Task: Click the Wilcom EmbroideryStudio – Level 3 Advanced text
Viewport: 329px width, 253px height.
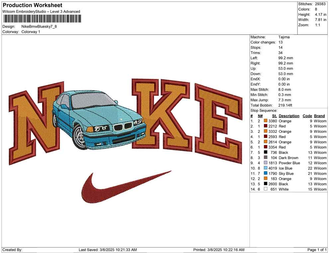Action: point(41,12)
